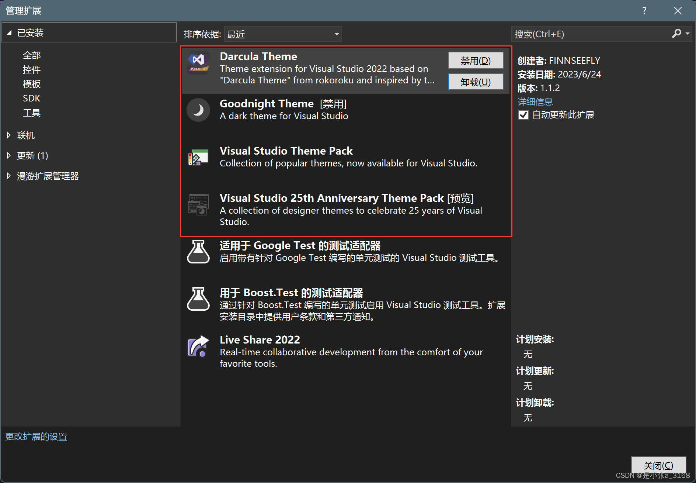Select the Visual Studio Theme Pack title
This screenshot has width=696, height=483.
286,151
